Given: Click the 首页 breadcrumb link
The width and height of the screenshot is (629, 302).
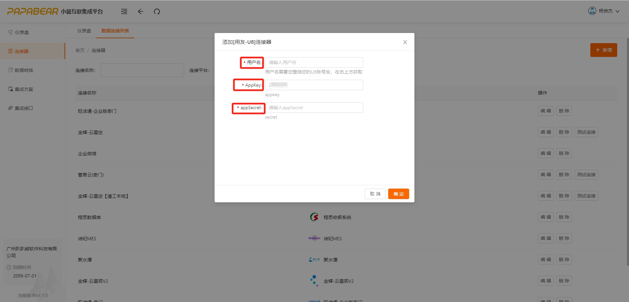Looking at the screenshot, I should pos(80,50).
